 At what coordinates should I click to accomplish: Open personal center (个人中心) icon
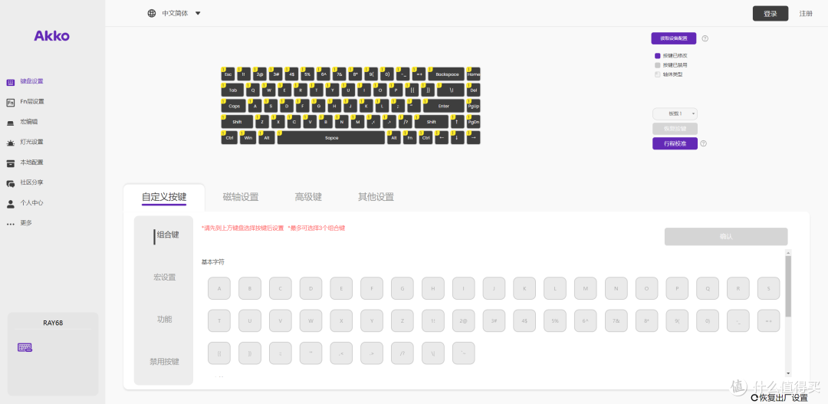click(10, 203)
